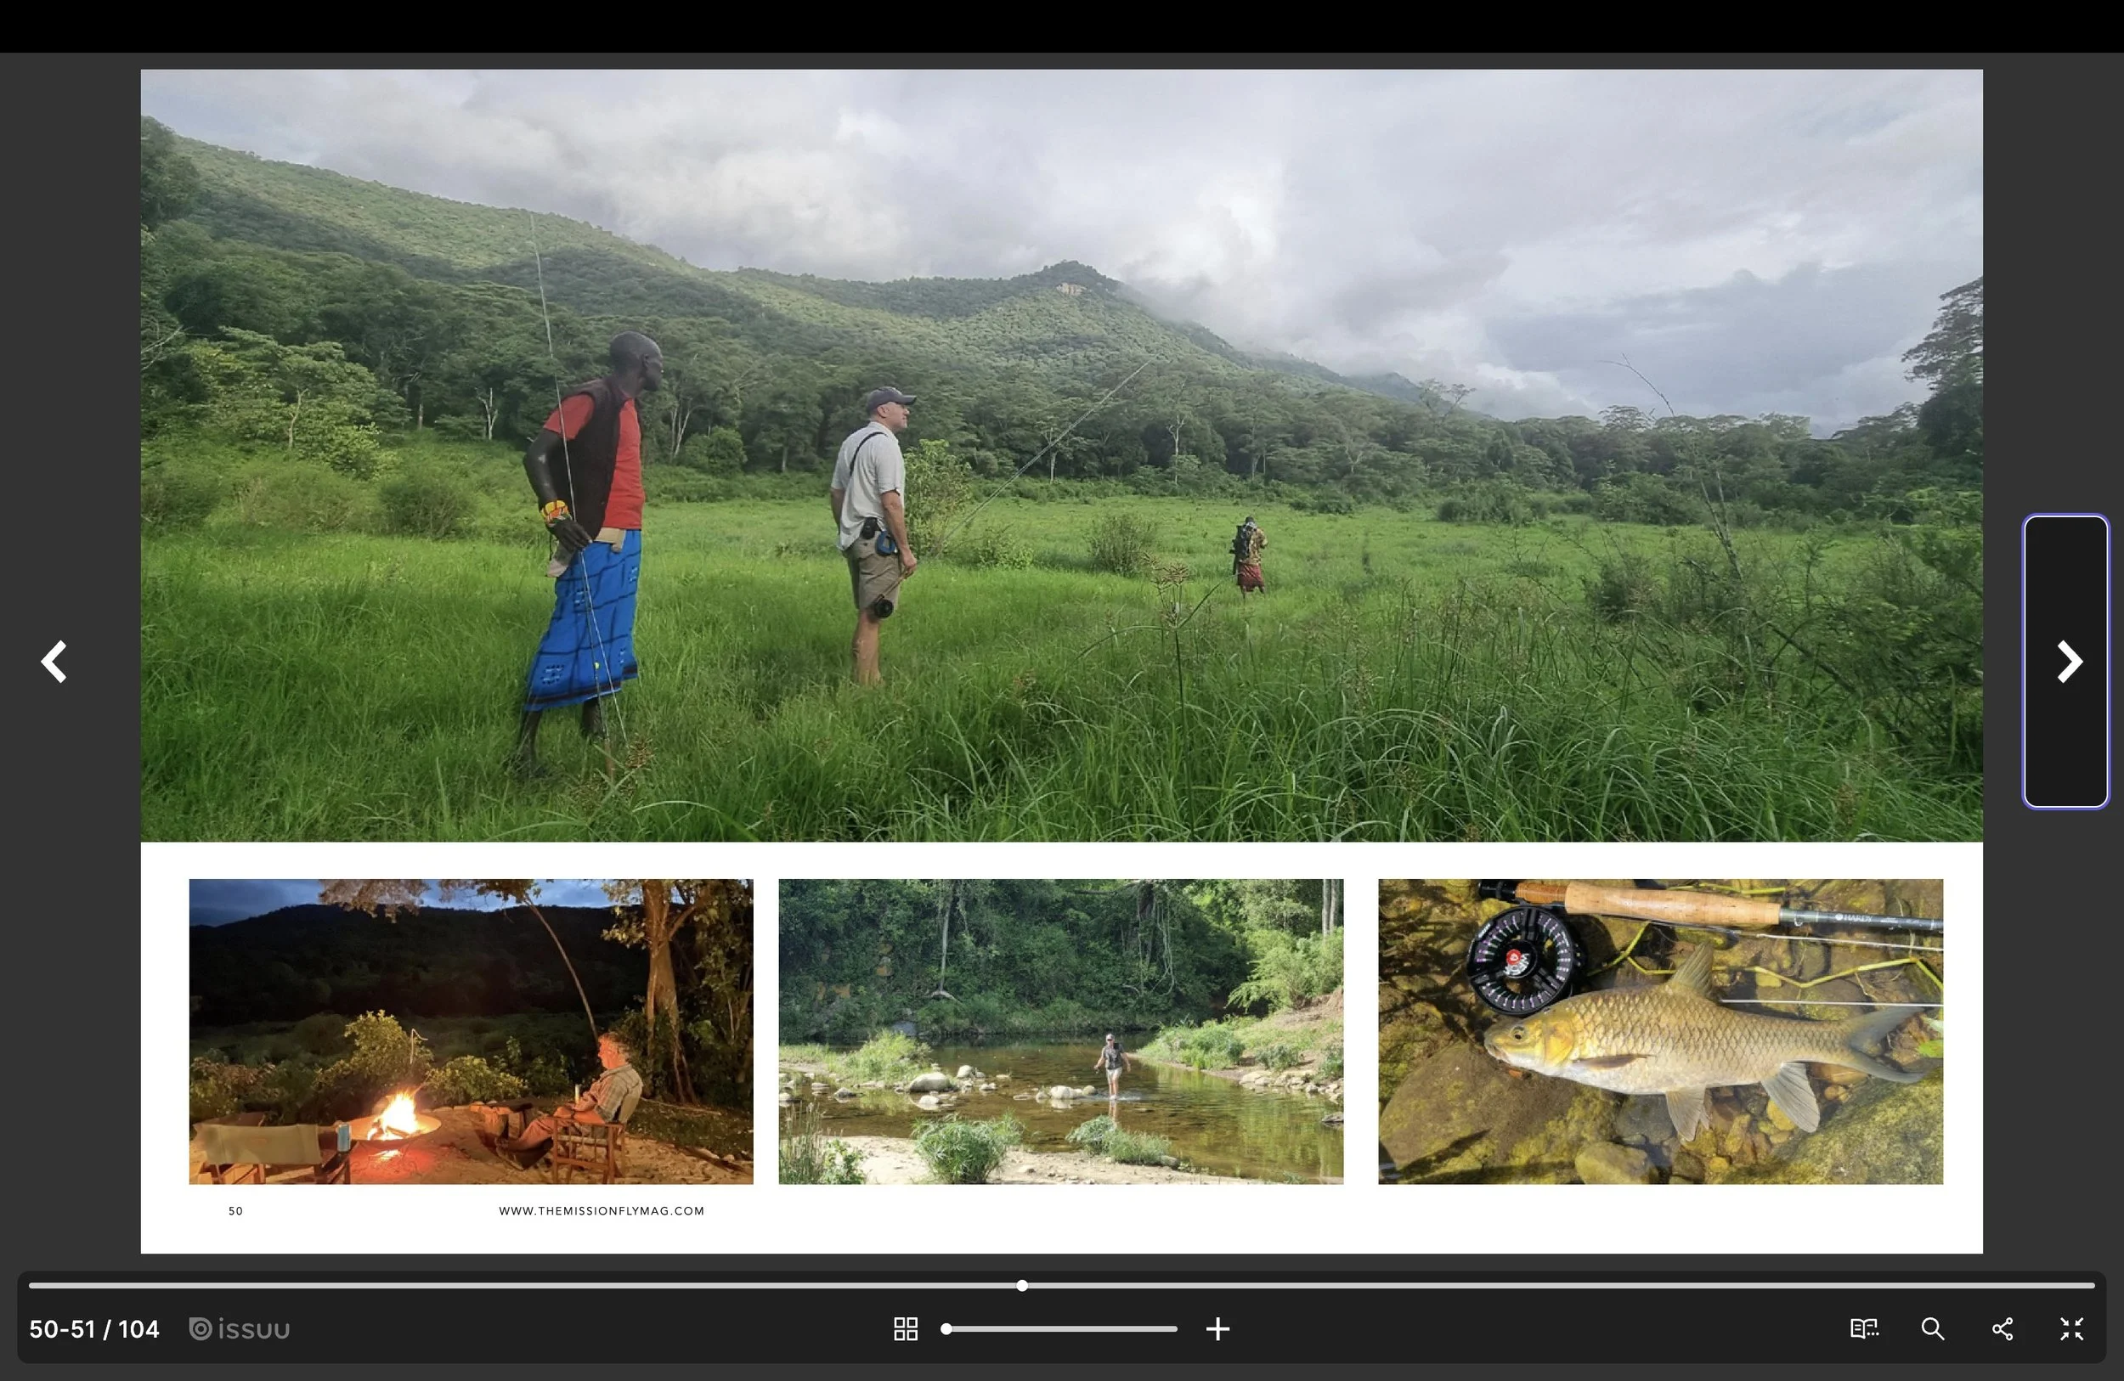Click the share publication icon

click(2003, 1329)
